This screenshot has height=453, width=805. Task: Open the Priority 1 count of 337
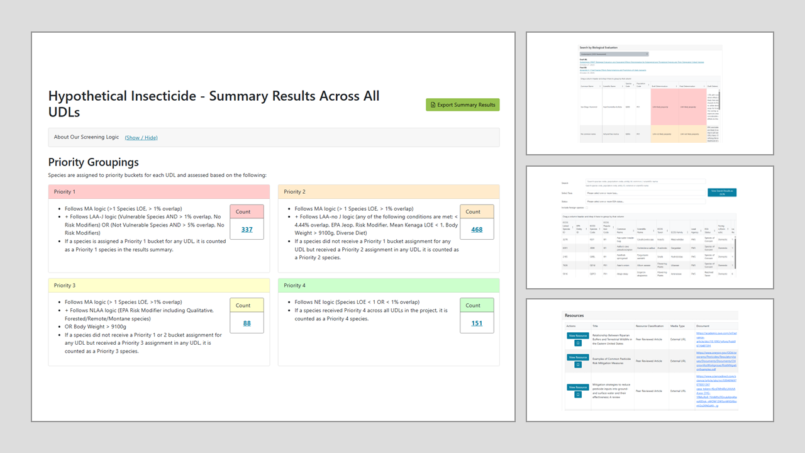point(247,230)
